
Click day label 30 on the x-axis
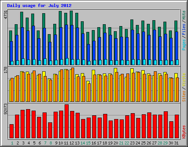(x=171, y=143)
